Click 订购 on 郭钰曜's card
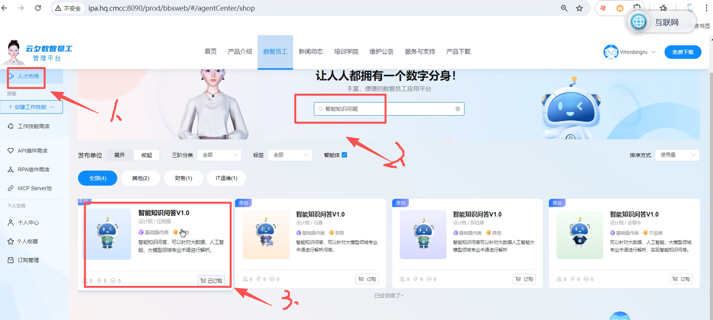 point(524,279)
